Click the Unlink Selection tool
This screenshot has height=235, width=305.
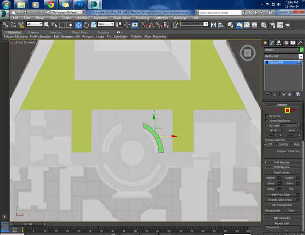13,25
